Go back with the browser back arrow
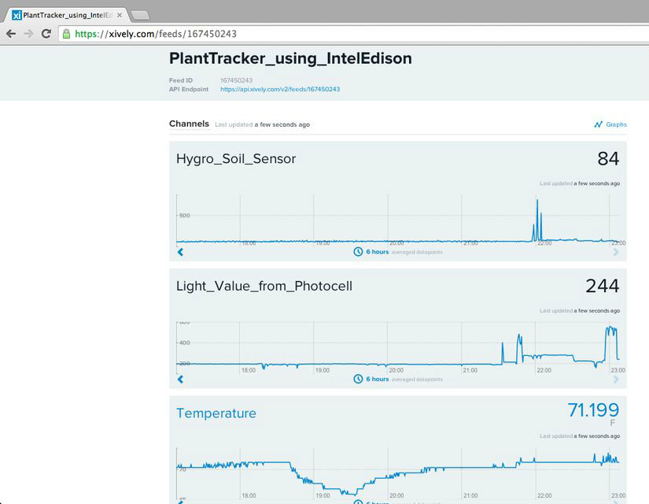 11,34
